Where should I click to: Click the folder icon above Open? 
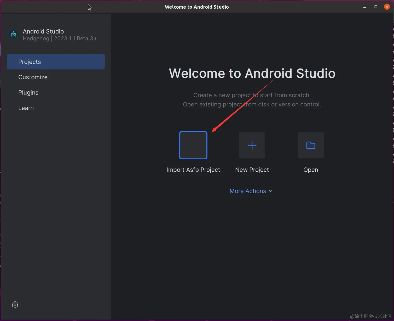point(310,145)
